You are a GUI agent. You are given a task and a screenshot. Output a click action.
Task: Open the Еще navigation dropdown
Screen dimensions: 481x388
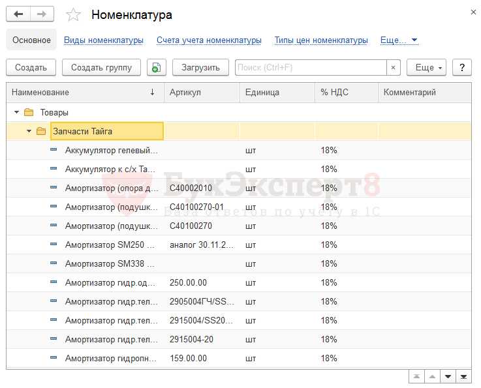coord(399,40)
